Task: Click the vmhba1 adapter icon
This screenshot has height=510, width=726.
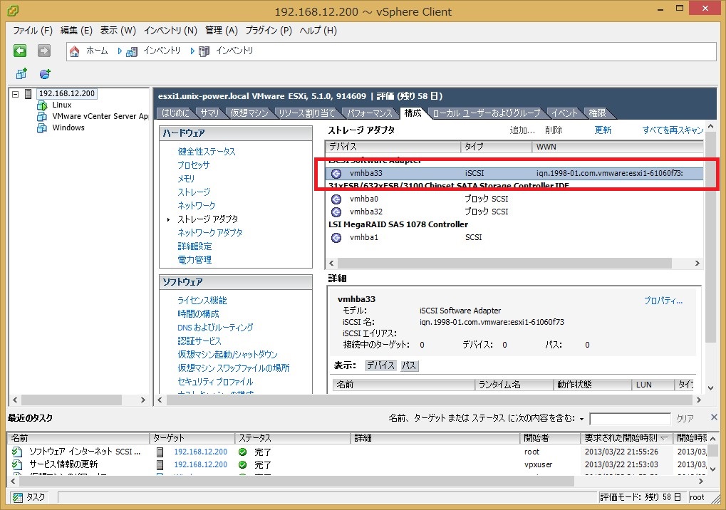Action: coord(336,237)
